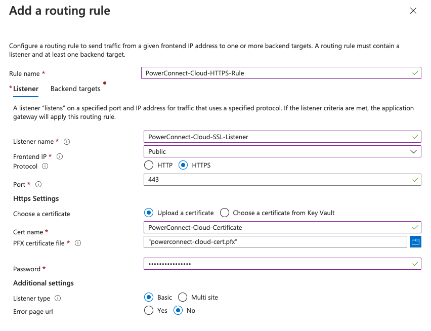Click the Protocol info icon
431x331 pixels.
[45, 166]
